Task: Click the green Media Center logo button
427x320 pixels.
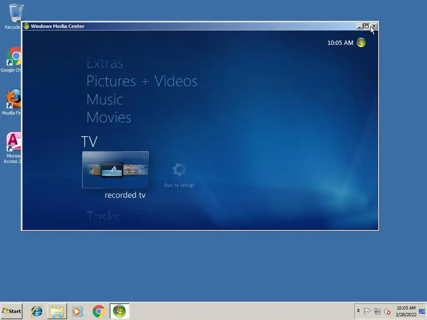Action: (361, 42)
